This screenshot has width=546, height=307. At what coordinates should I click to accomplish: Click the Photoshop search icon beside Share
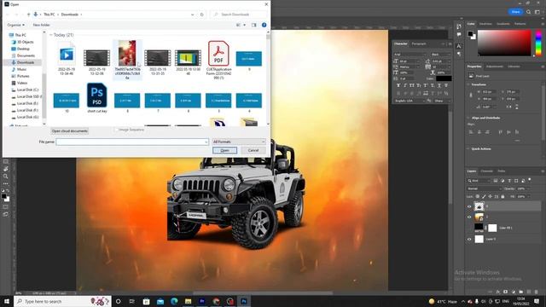pos(529,12)
